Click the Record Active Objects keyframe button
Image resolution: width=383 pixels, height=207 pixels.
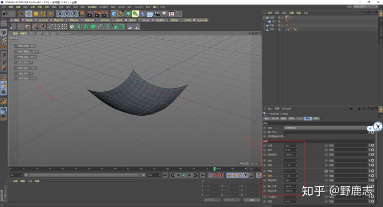point(210,175)
